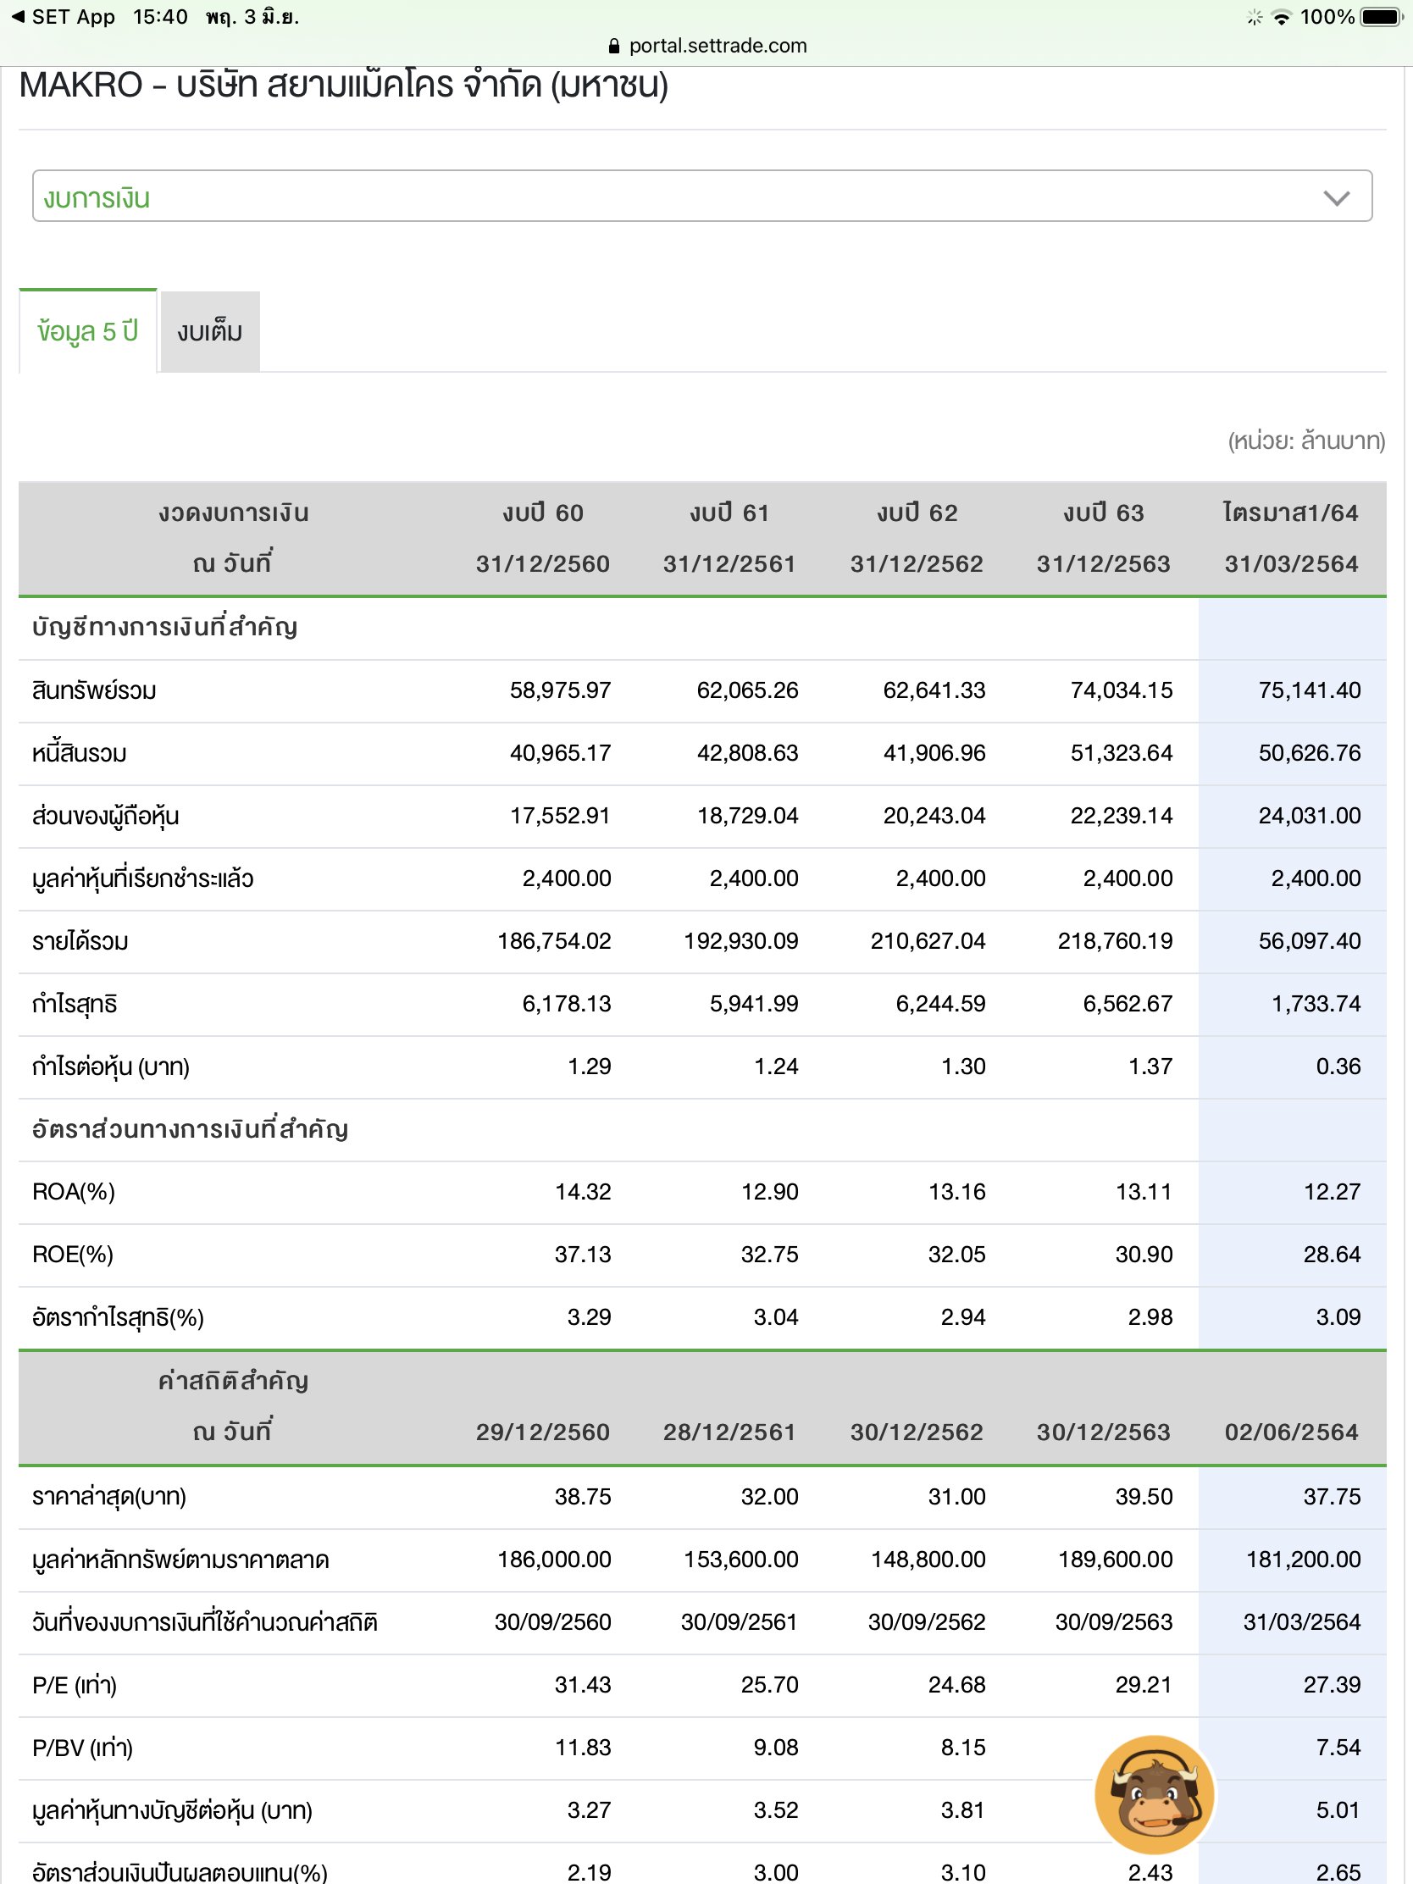The image size is (1413, 1884).
Task: Select the P/BV (เท่า) row label
Action: (83, 1748)
